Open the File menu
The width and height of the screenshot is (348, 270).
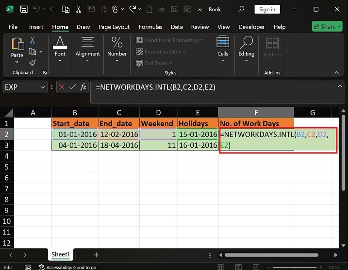tap(13, 27)
